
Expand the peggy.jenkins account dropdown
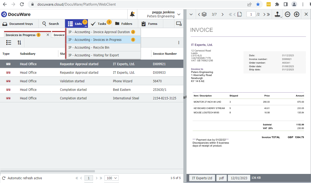point(179,14)
